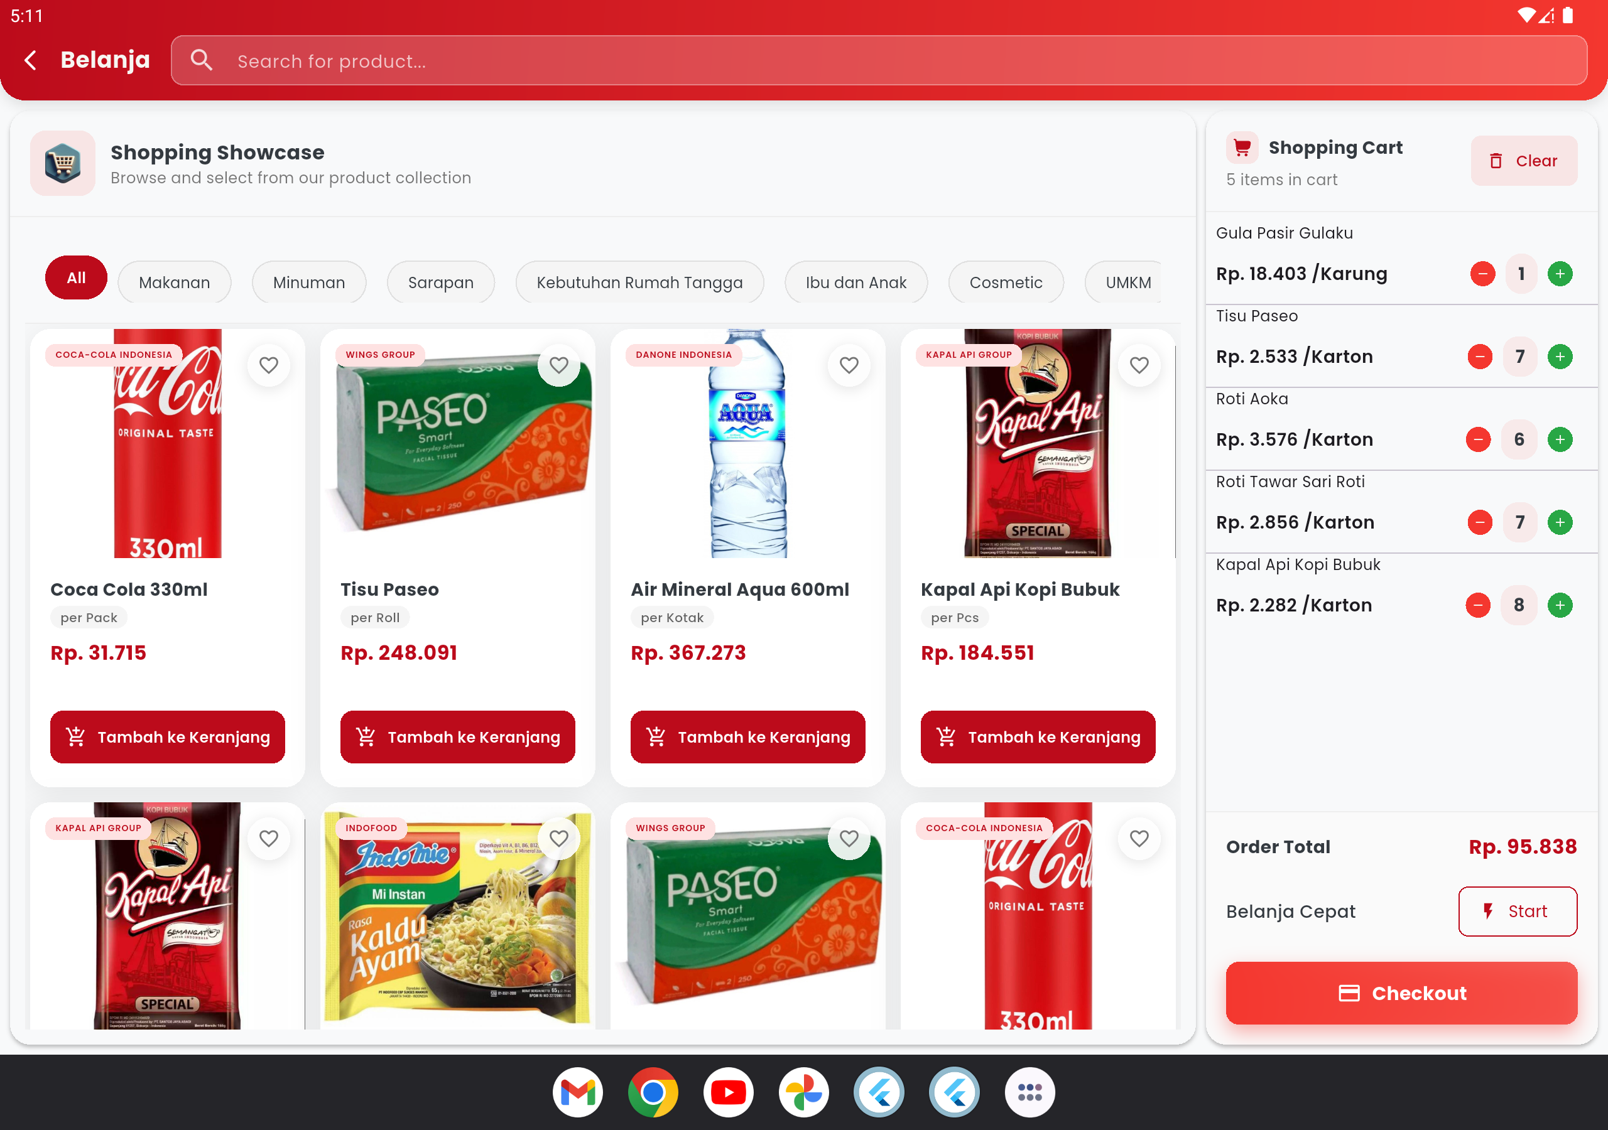Reduce the Roti Aoka quantity by one
The width and height of the screenshot is (1608, 1130).
1478,439
